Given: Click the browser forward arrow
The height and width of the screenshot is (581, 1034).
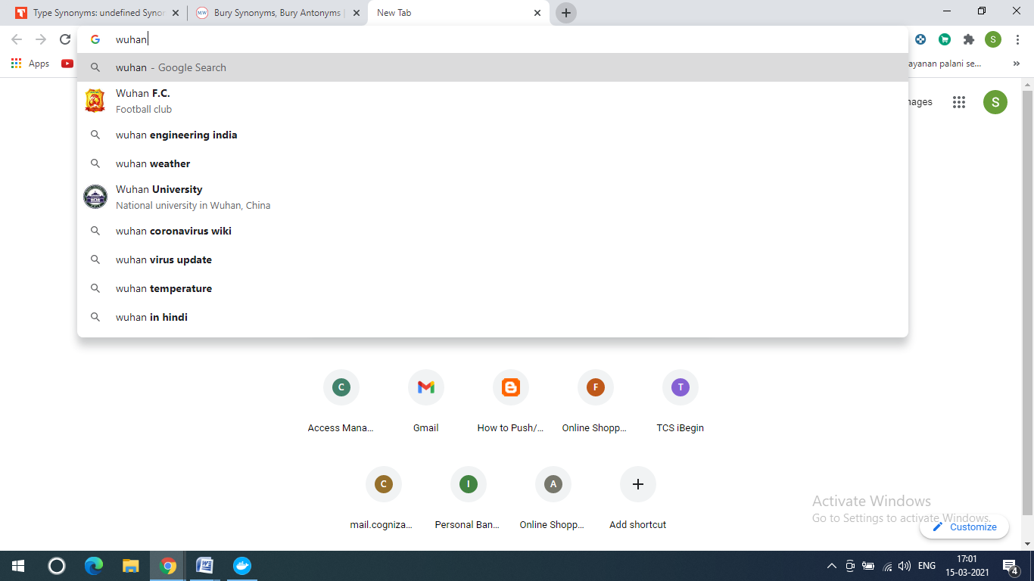Looking at the screenshot, I should click(41, 39).
